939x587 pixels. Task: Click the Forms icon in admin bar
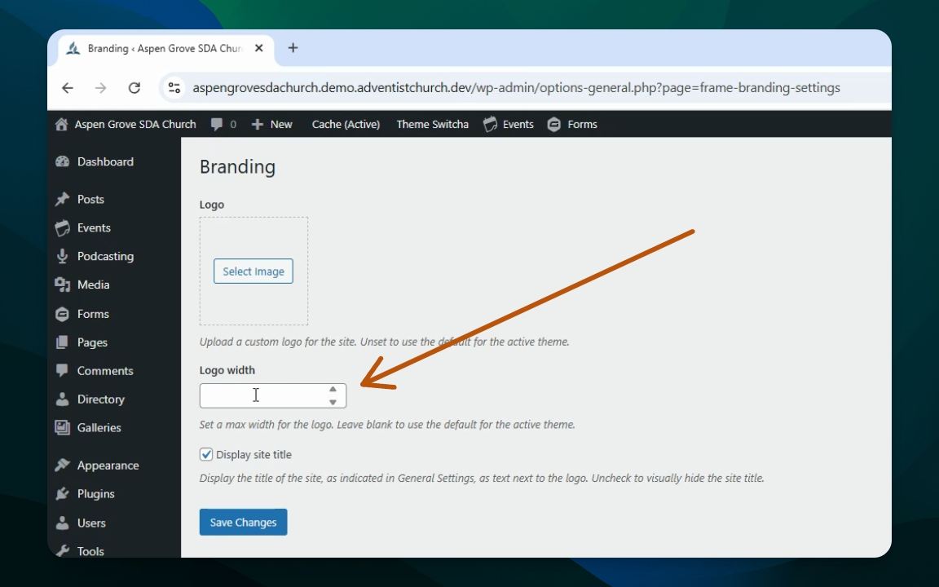pos(554,124)
